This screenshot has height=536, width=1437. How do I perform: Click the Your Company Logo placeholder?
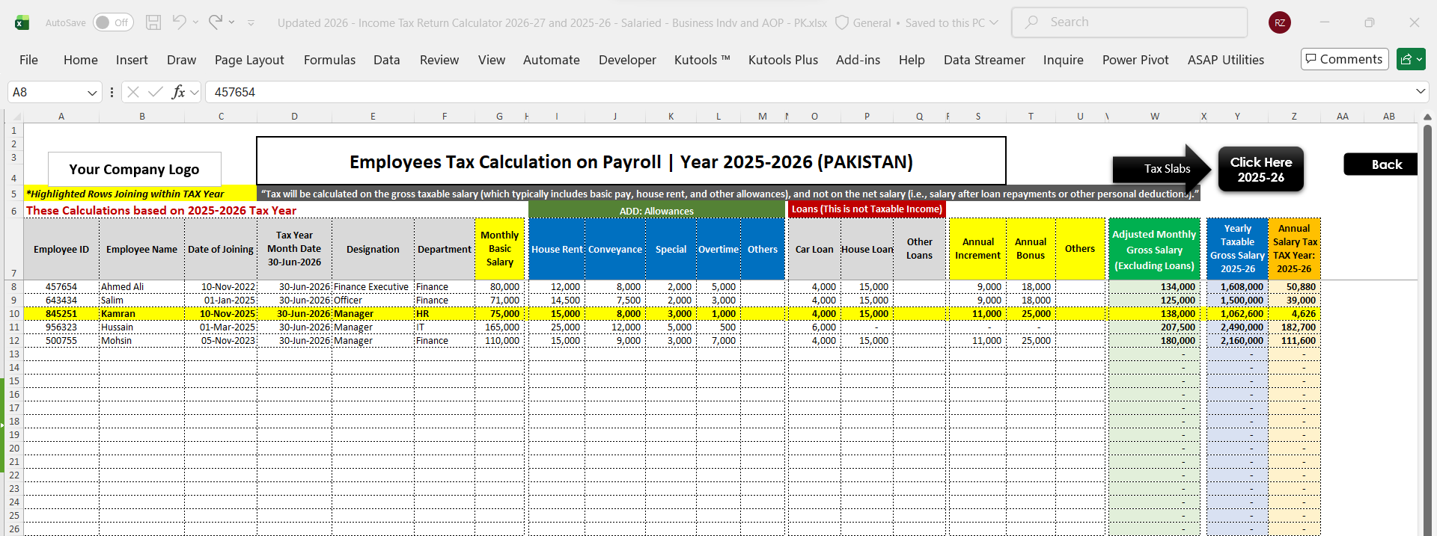coord(135,169)
